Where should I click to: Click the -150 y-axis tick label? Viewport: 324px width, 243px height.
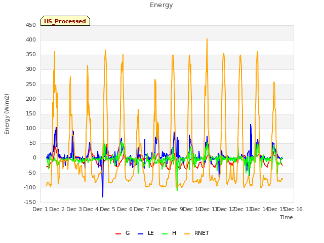tap(30, 202)
